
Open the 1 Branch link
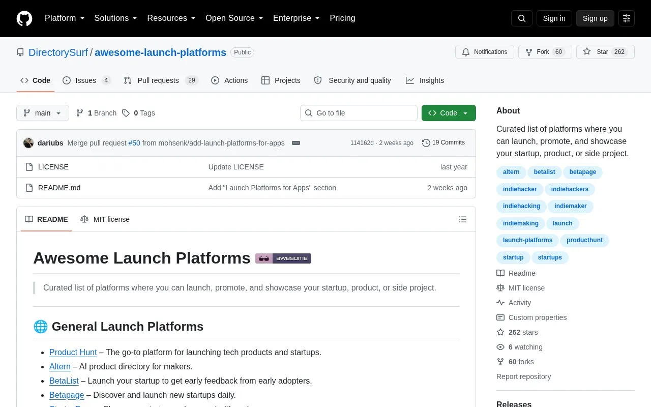pos(96,113)
